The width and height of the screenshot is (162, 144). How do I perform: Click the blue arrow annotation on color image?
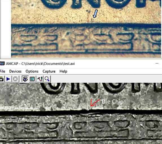click(95, 14)
